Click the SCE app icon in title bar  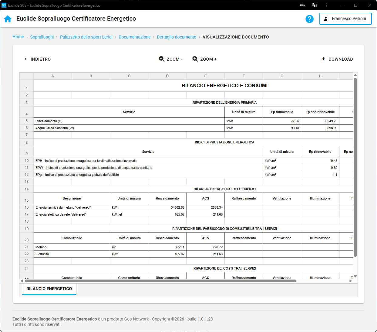4,5
